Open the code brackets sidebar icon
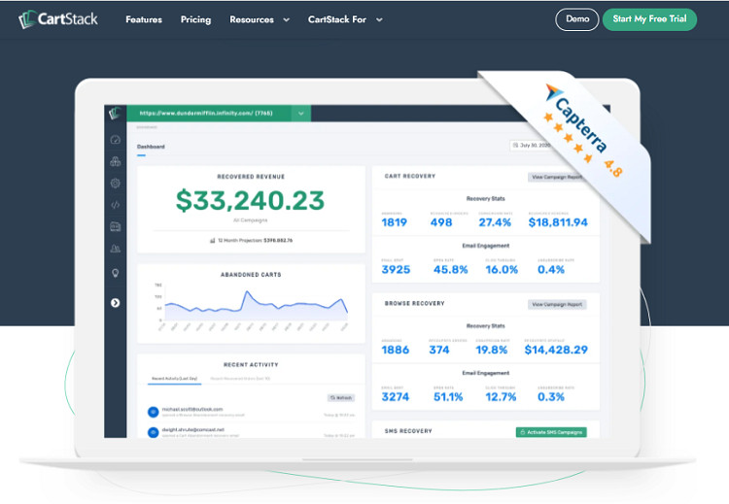This screenshot has width=729, height=504. (116, 205)
